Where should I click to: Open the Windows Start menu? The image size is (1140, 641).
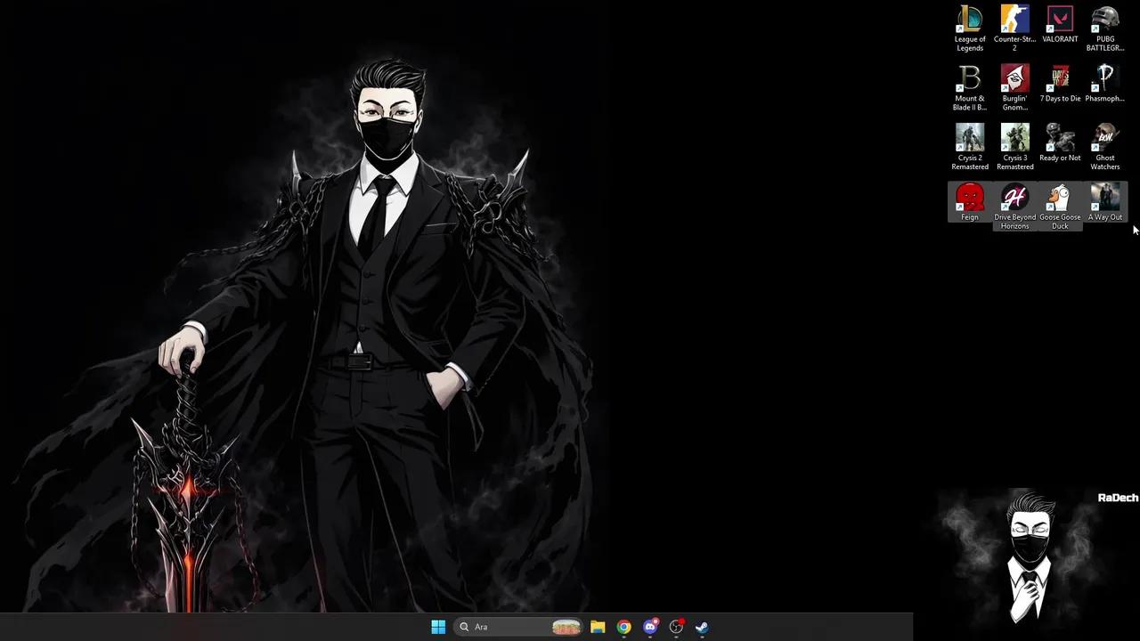pyautogui.click(x=438, y=627)
